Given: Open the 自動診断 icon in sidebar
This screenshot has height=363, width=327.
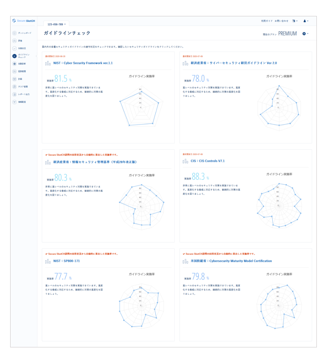Looking at the screenshot, I should [x=15, y=64].
